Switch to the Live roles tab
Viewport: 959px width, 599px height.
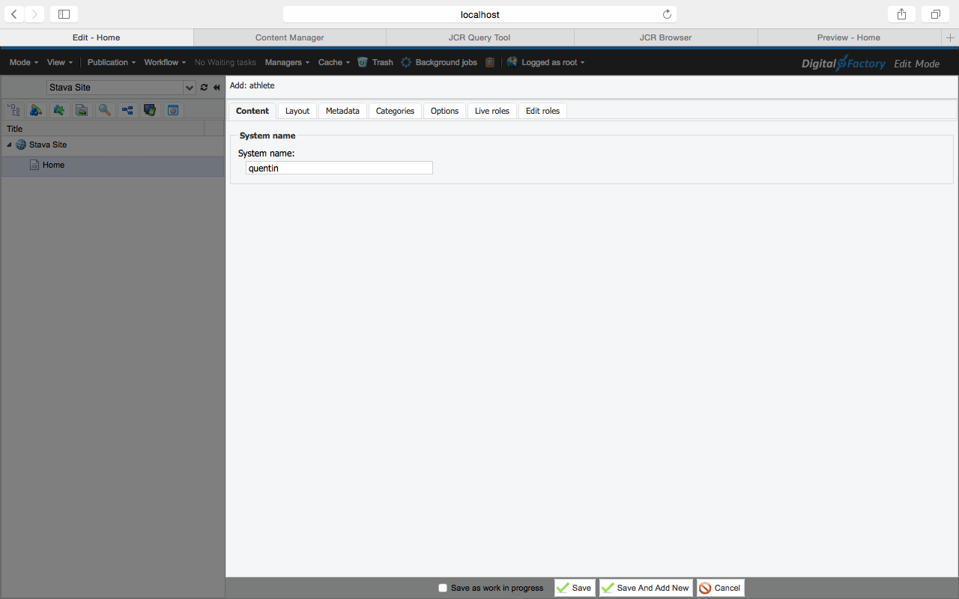click(x=491, y=111)
